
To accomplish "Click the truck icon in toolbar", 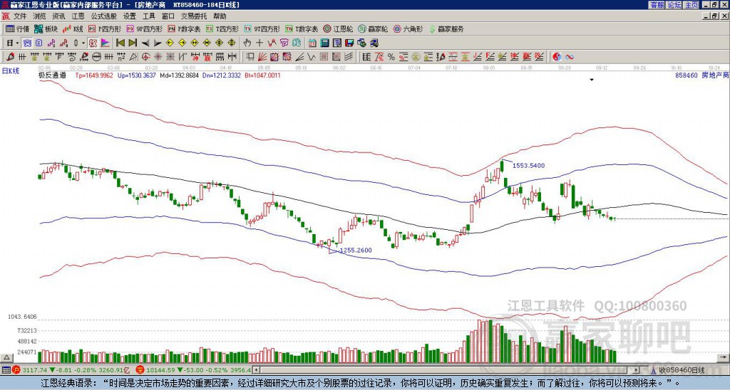I will point(374,43).
